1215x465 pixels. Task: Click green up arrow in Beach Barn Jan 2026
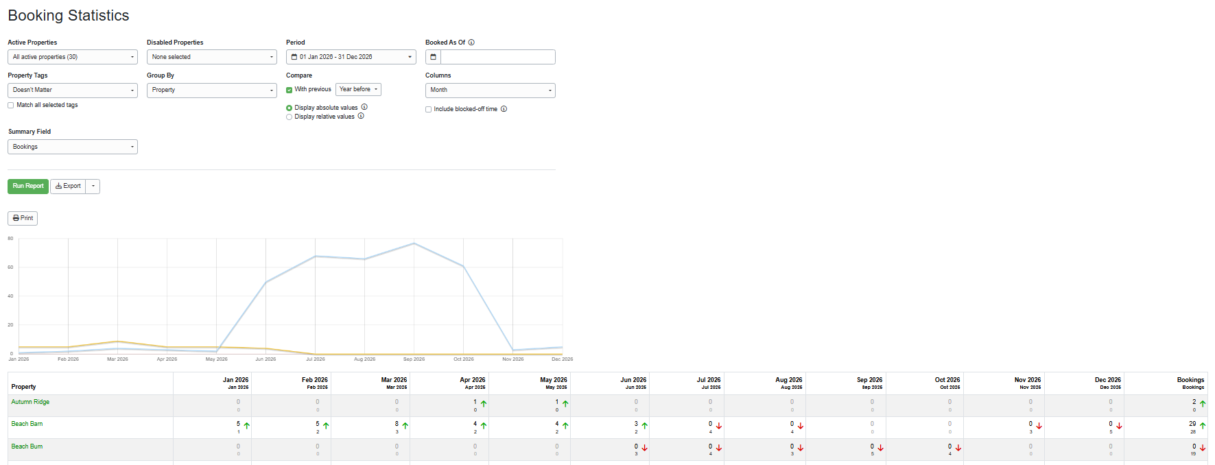click(x=247, y=426)
